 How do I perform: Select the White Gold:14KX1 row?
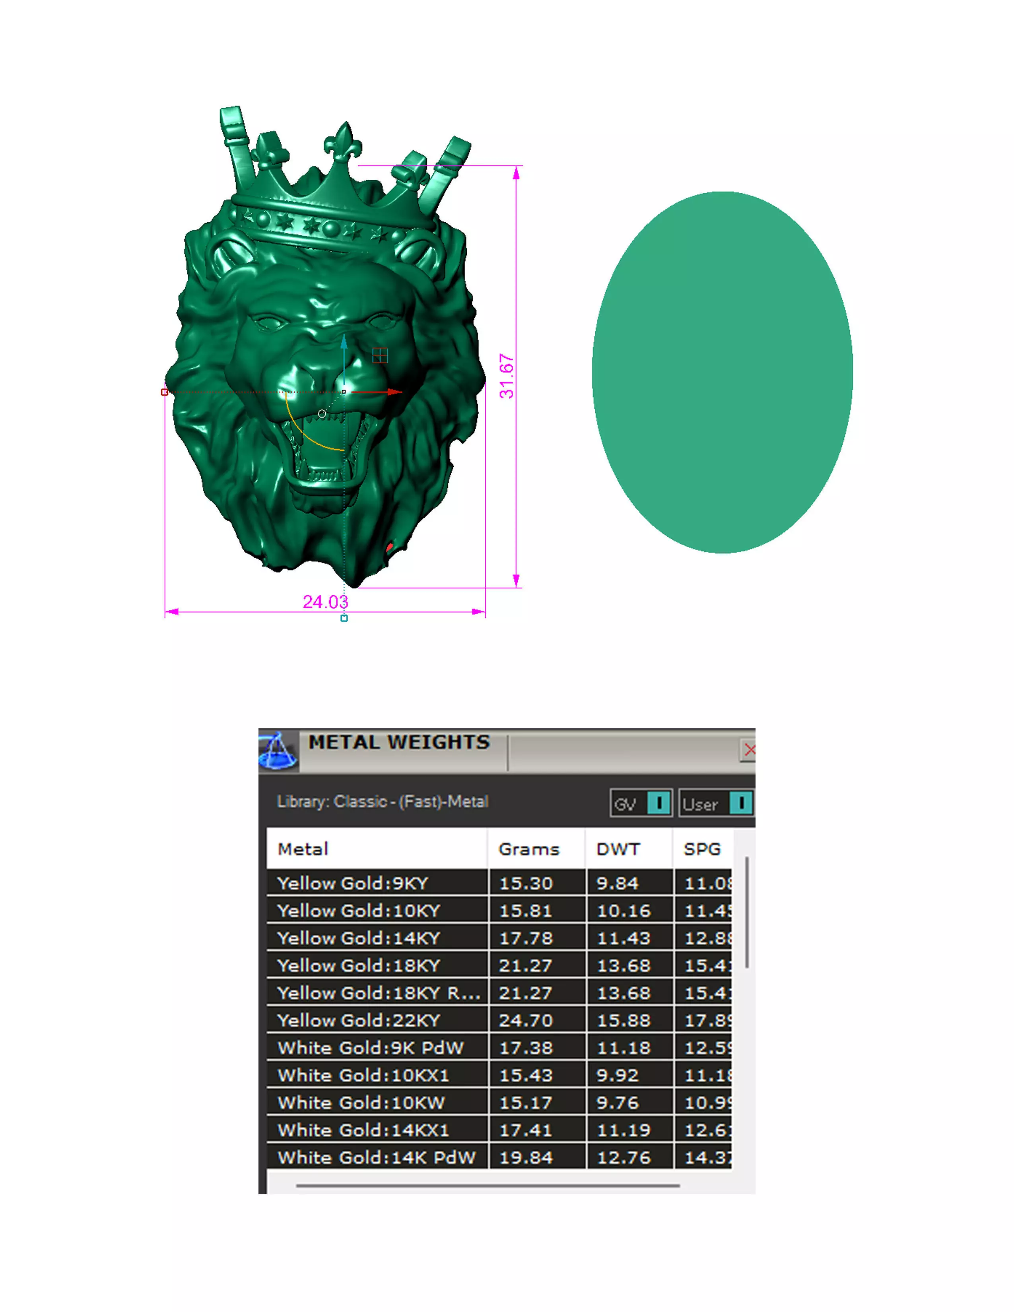[x=499, y=1130]
